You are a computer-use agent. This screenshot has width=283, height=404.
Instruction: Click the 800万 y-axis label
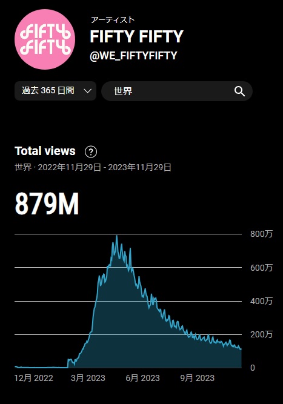[x=261, y=234]
